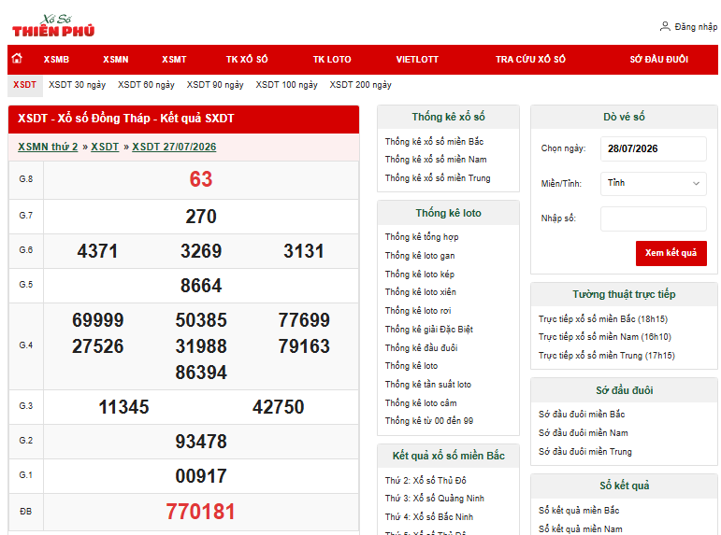Open Thống kê xổ số miền Nam
The image size is (721, 535).
point(436,160)
